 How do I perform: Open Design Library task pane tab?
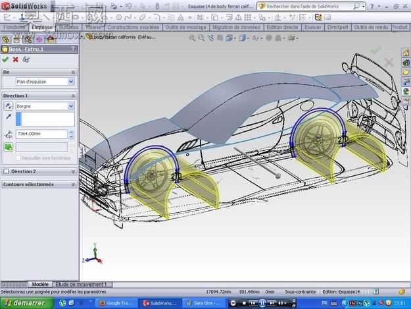406,63
